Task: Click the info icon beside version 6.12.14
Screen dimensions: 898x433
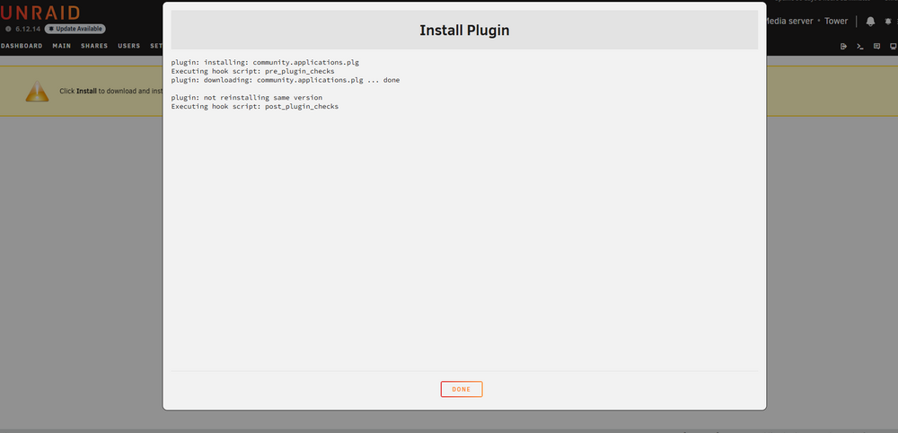Action: (x=8, y=29)
